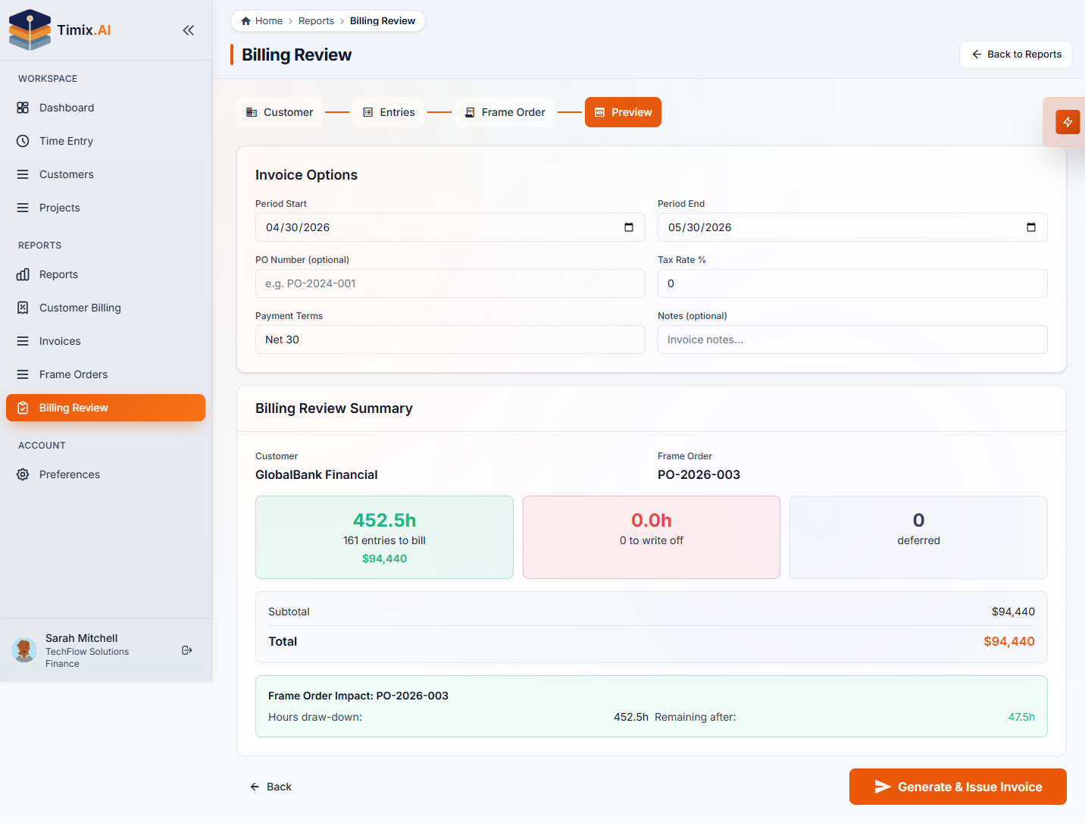Click the PO-2026-003 frame order value
Screen dimensions: 1085x823
(x=699, y=475)
